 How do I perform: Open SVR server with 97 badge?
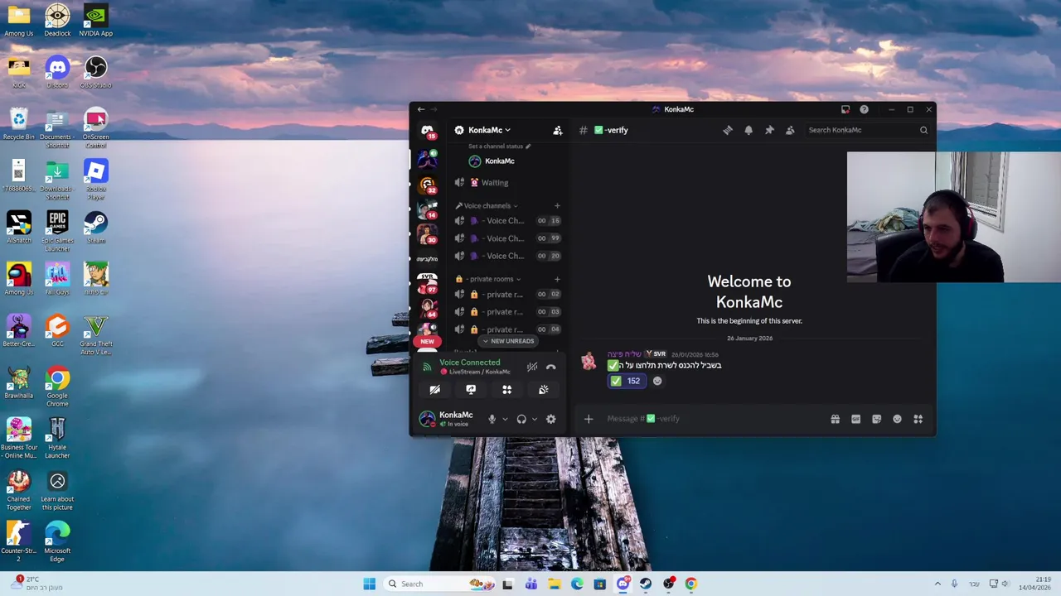coord(427,284)
